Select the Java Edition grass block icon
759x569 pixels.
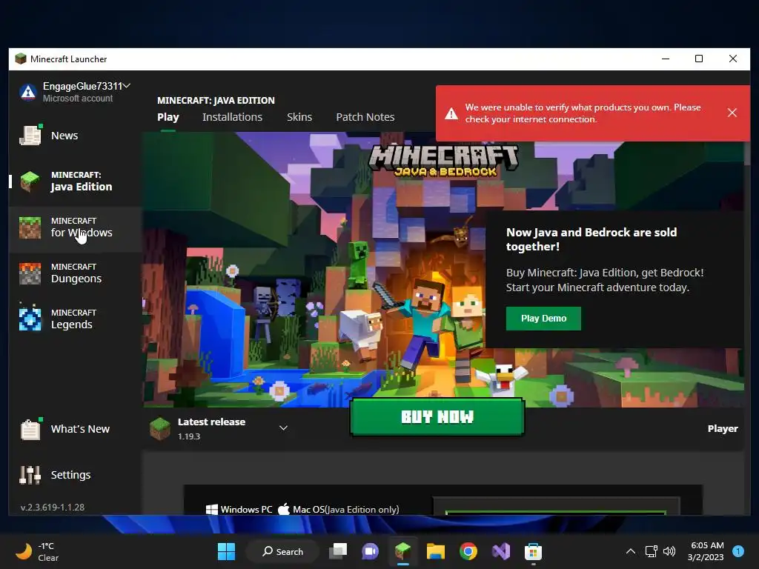(30, 181)
